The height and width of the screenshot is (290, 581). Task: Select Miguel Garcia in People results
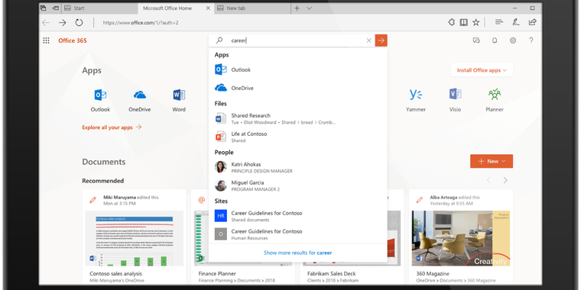coord(298,185)
